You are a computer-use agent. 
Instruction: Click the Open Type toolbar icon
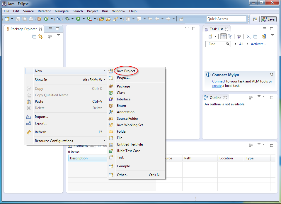(101, 19)
